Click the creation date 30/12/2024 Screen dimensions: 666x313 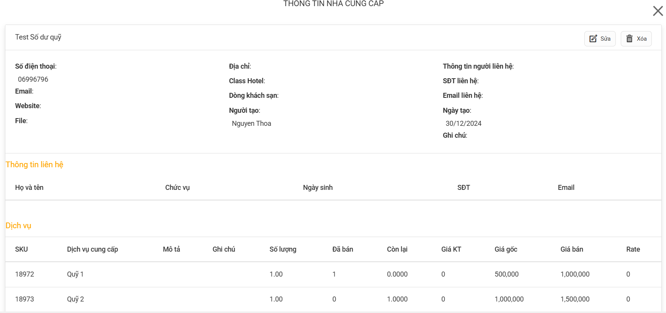(x=464, y=124)
